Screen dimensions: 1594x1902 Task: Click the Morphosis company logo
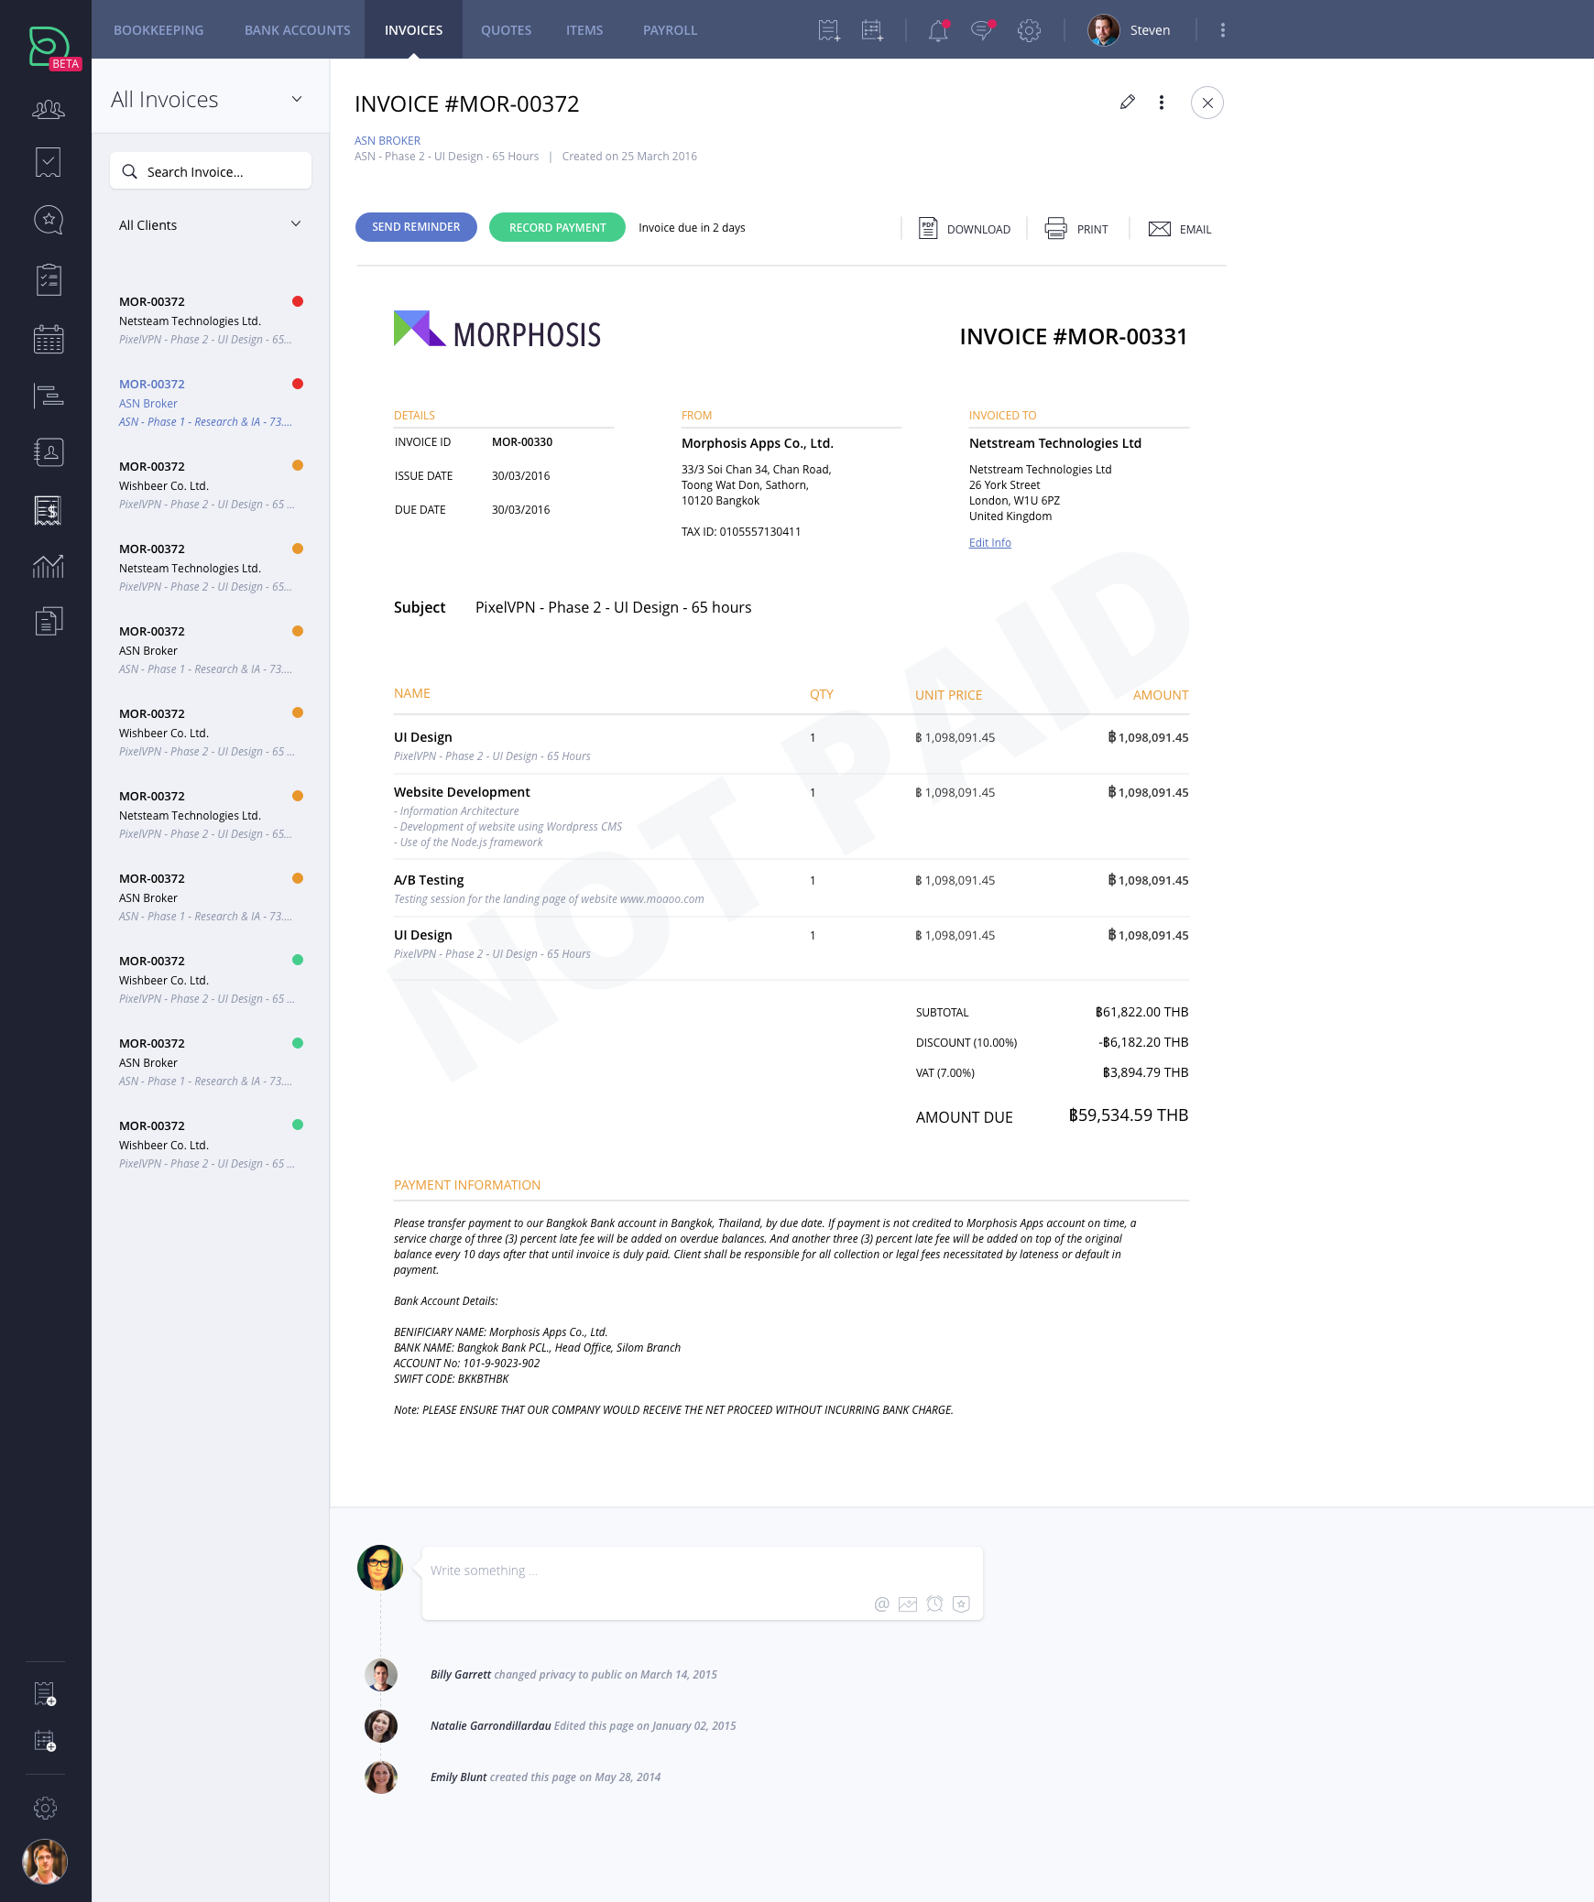point(497,330)
